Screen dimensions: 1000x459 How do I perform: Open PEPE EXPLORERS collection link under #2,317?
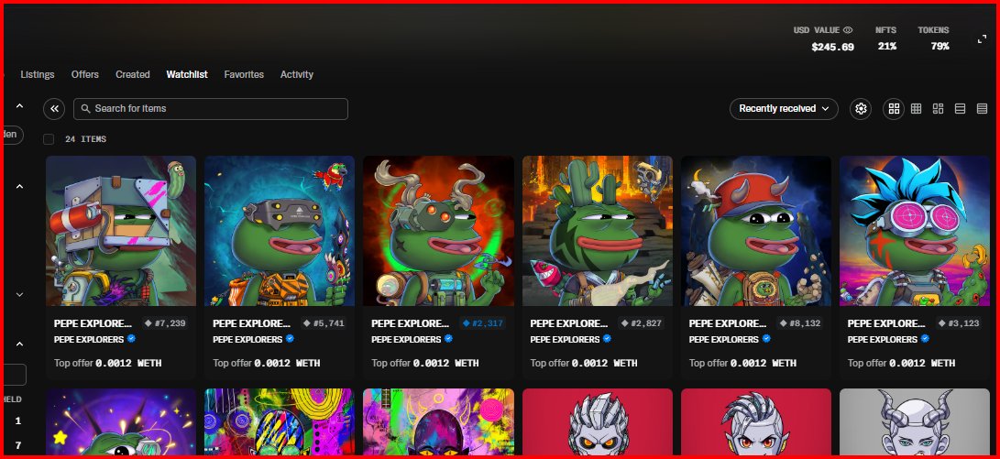[406, 339]
